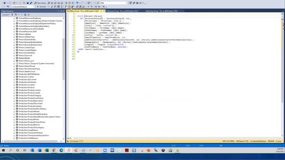Switch to the third SQLQuery tab
The height and width of the screenshot is (160, 285).
coord(162,11)
